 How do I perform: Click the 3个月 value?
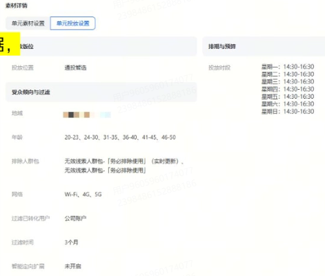pos(71,242)
